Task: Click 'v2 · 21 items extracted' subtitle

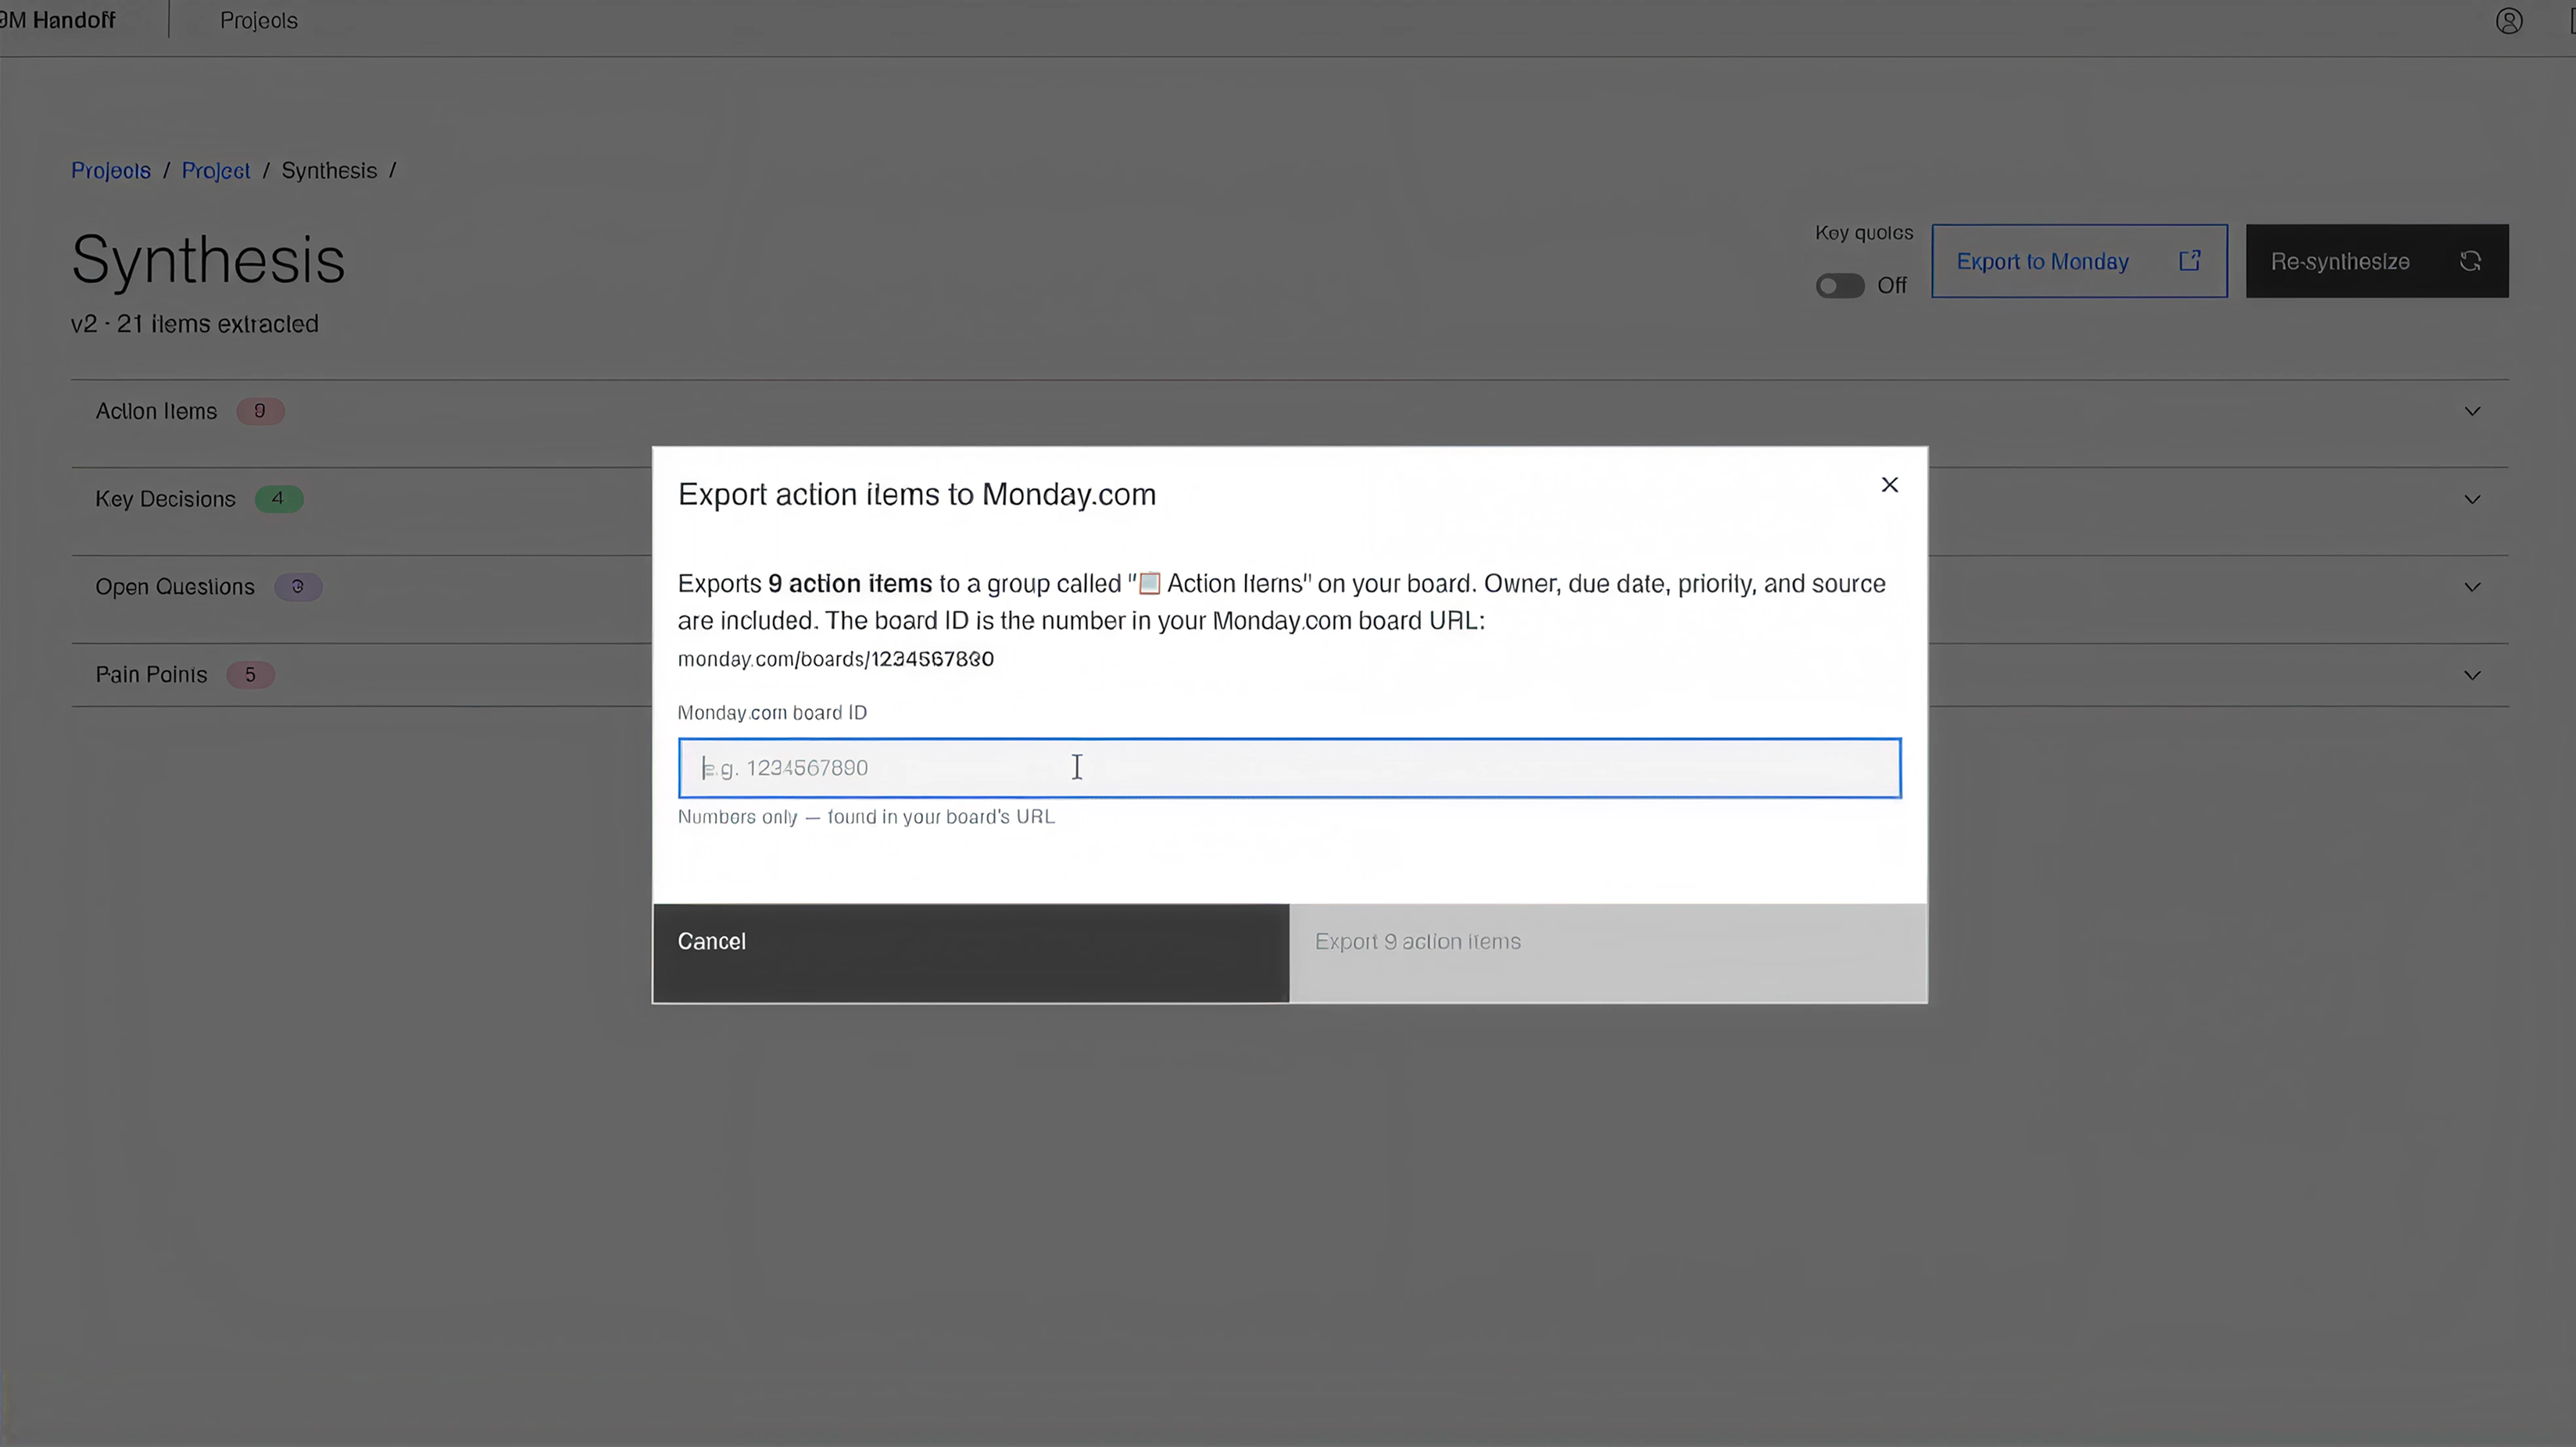Action: click(x=195, y=324)
